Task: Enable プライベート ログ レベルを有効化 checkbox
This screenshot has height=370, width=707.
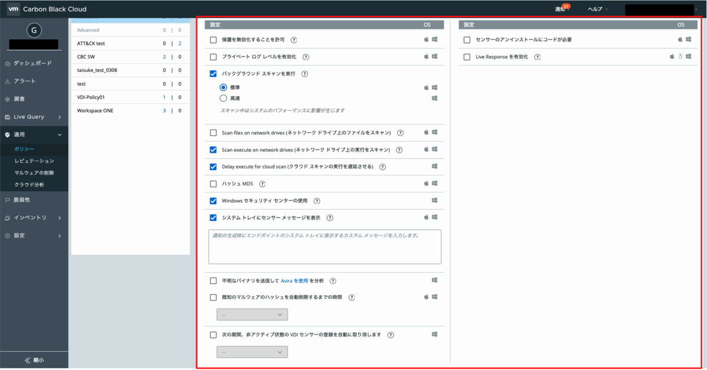Action: [x=213, y=57]
